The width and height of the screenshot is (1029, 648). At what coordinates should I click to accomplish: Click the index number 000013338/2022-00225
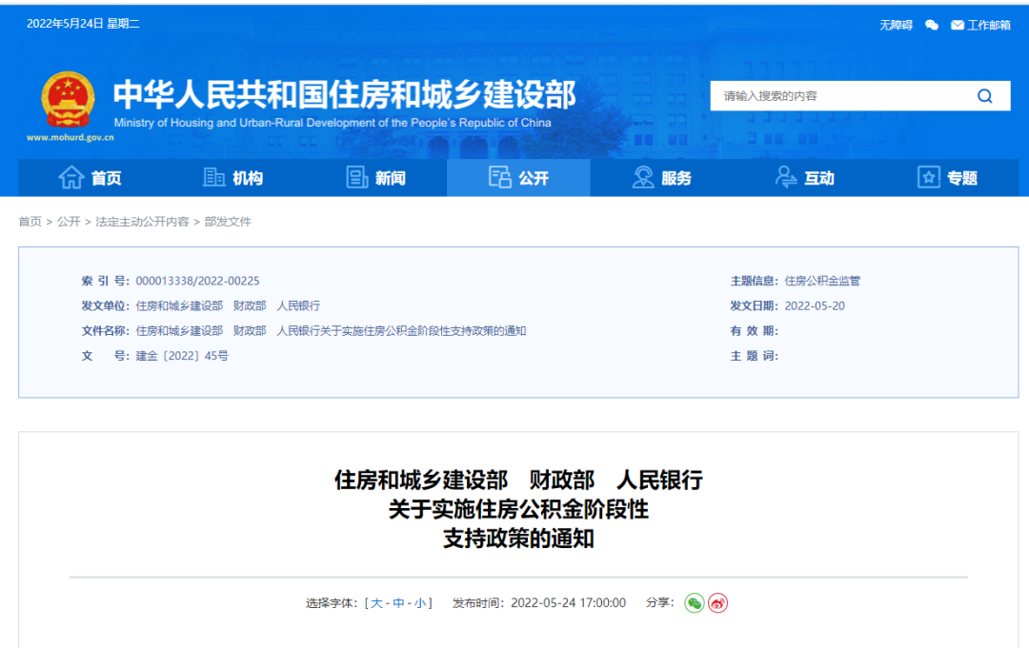pyautogui.click(x=197, y=281)
